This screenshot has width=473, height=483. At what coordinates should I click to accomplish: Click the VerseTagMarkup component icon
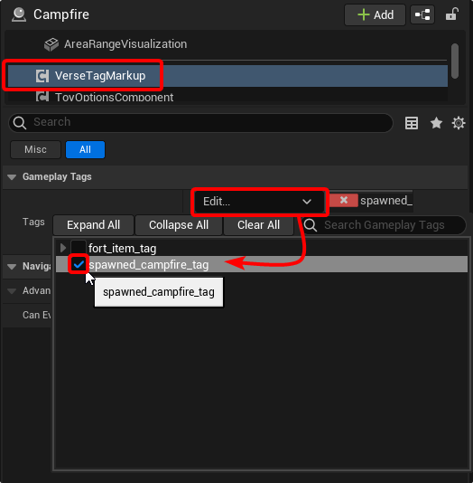(42, 76)
